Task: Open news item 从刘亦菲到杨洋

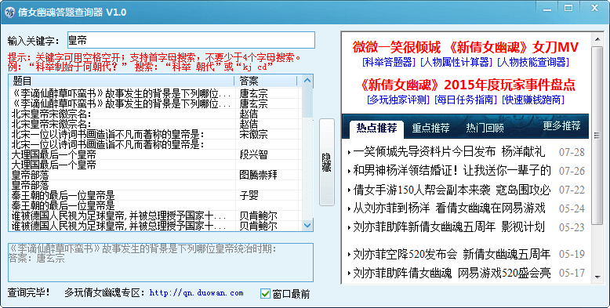Action: point(449,208)
